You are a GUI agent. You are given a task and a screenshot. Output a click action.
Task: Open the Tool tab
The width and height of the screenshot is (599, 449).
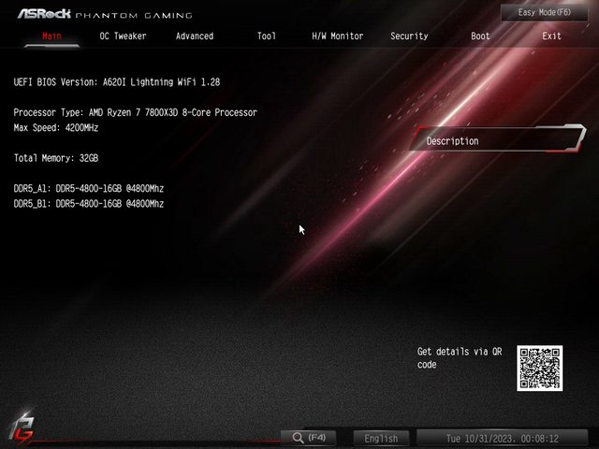click(267, 36)
